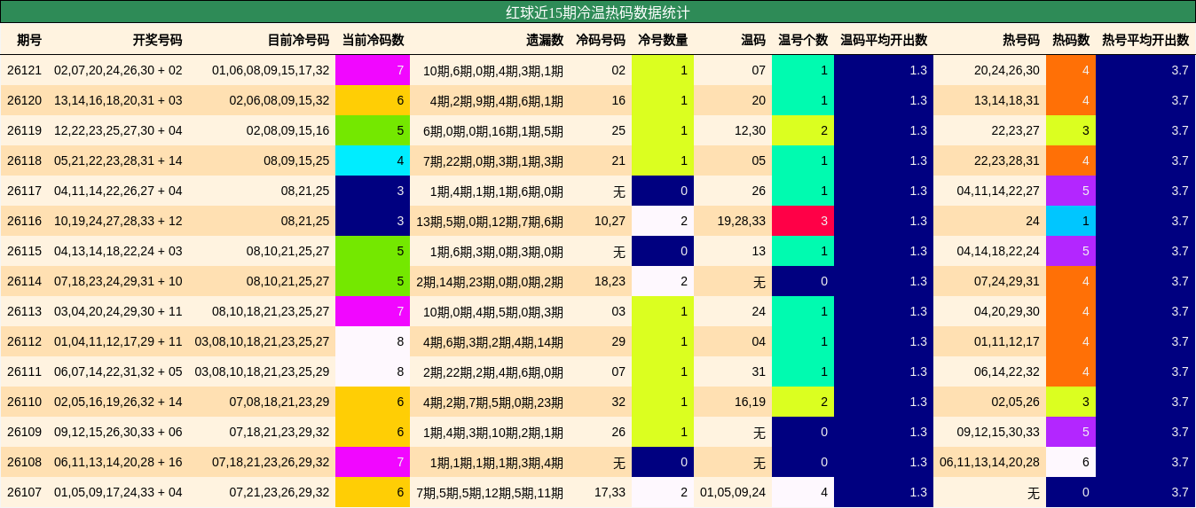Click issue number 26110
The width and height of the screenshot is (1196, 508).
(x=25, y=402)
